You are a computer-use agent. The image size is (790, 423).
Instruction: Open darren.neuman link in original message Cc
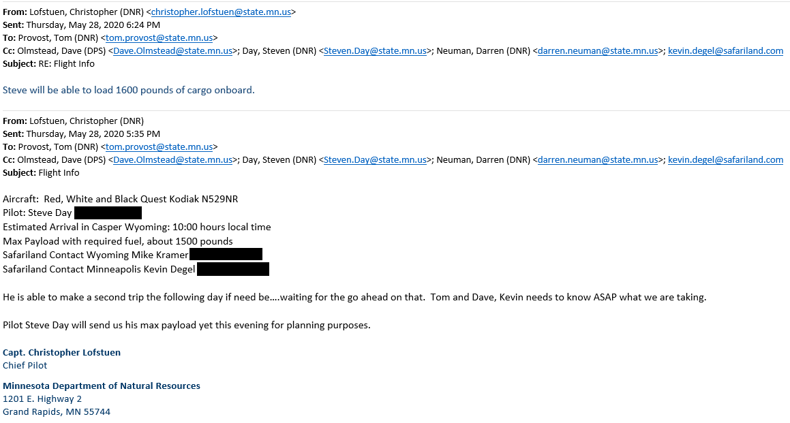tap(597, 159)
